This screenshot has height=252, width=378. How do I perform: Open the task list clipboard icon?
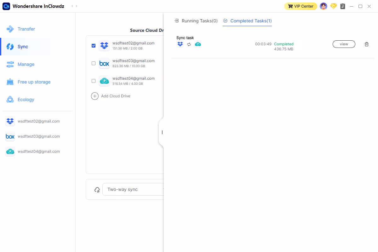pos(343,6)
